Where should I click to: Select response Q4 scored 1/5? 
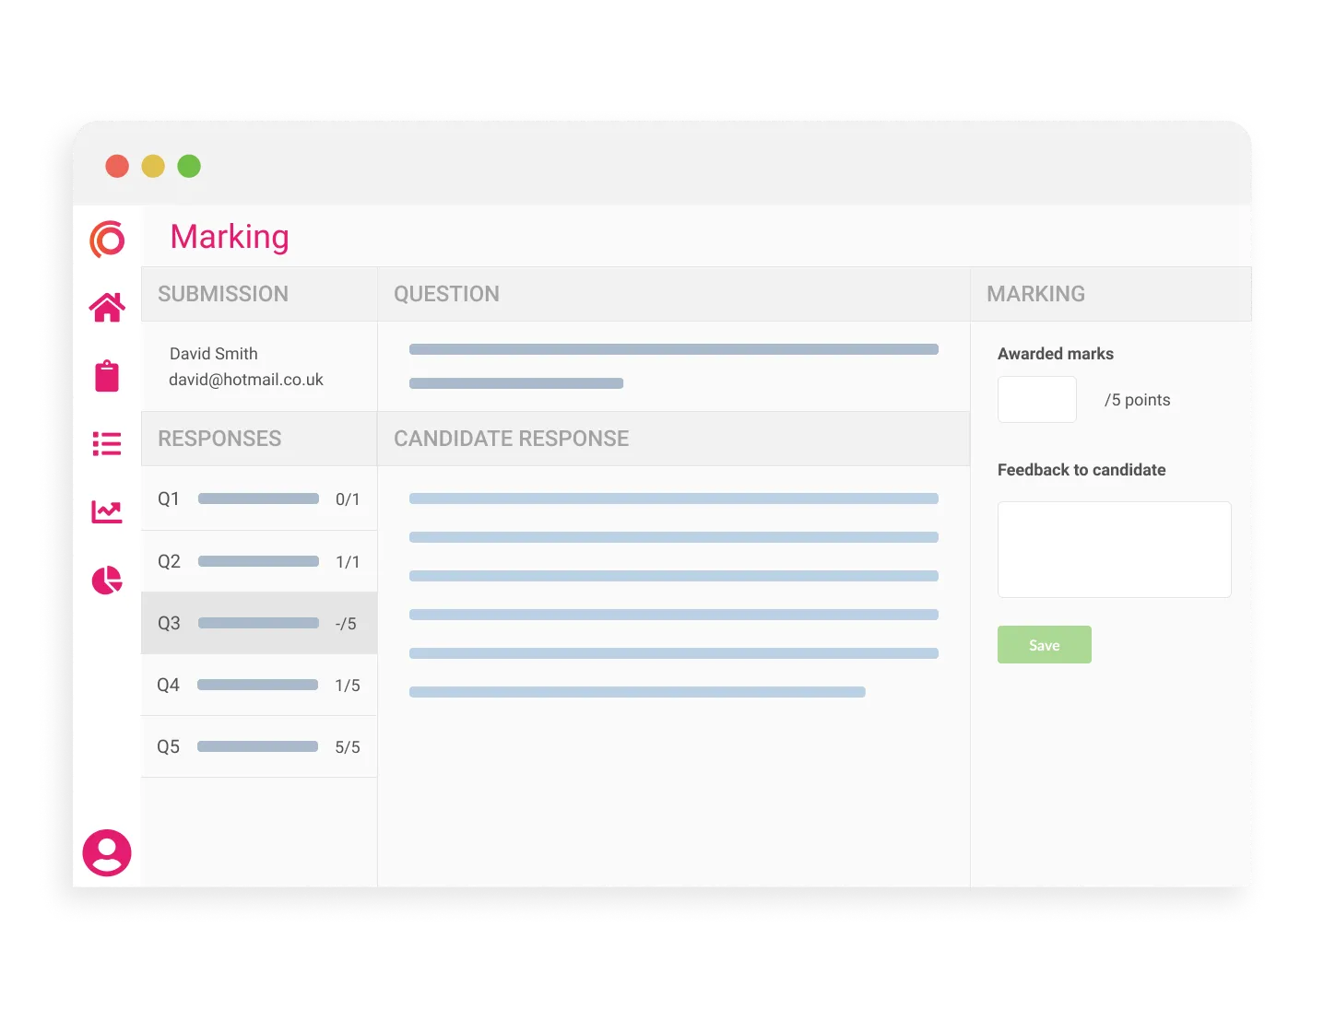pos(258,685)
